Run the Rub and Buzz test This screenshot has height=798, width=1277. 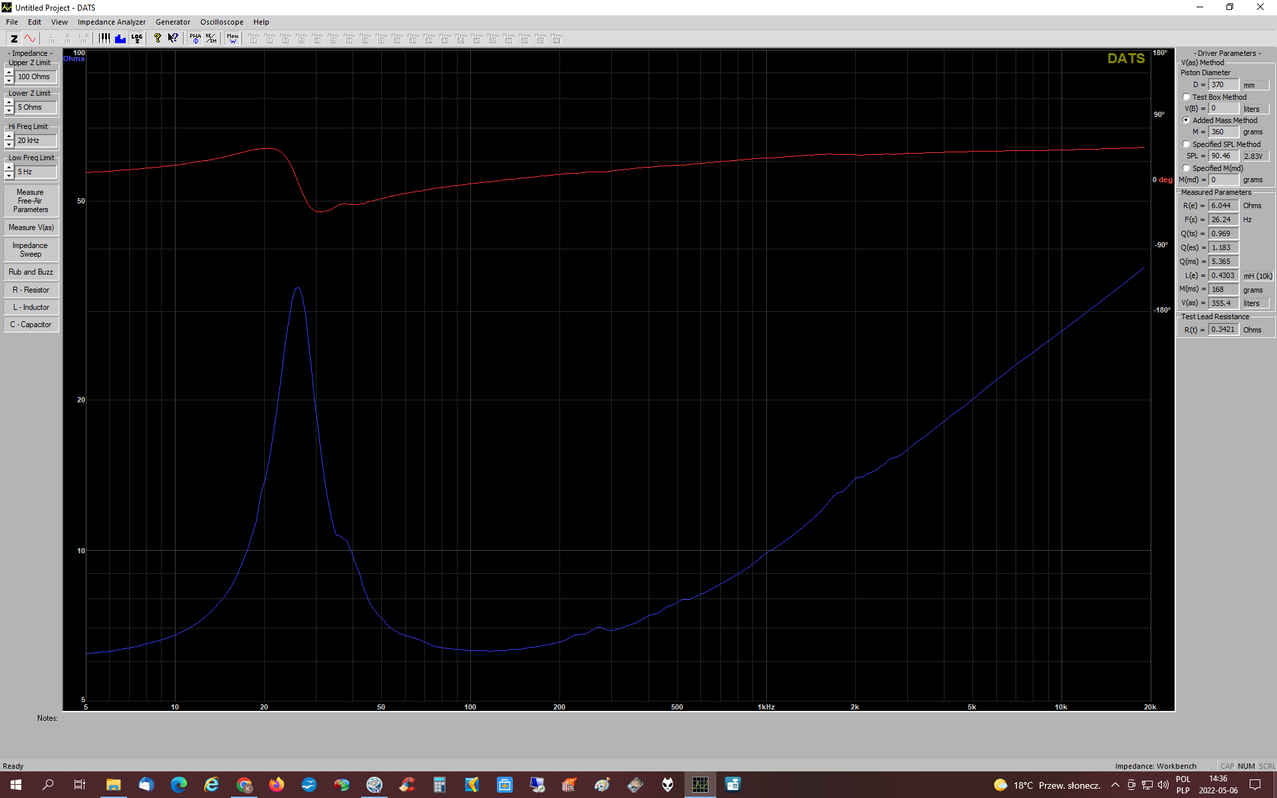click(31, 272)
